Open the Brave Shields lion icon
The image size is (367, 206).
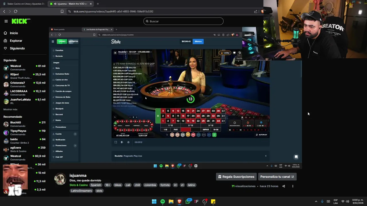pyautogui.click(x=262, y=11)
